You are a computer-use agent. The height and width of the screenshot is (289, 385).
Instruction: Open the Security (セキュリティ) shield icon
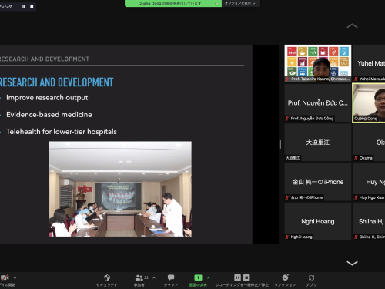coord(107,277)
